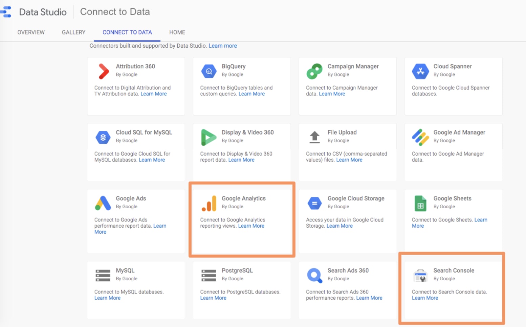
Task: Go to the Home tab
Action: click(177, 32)
